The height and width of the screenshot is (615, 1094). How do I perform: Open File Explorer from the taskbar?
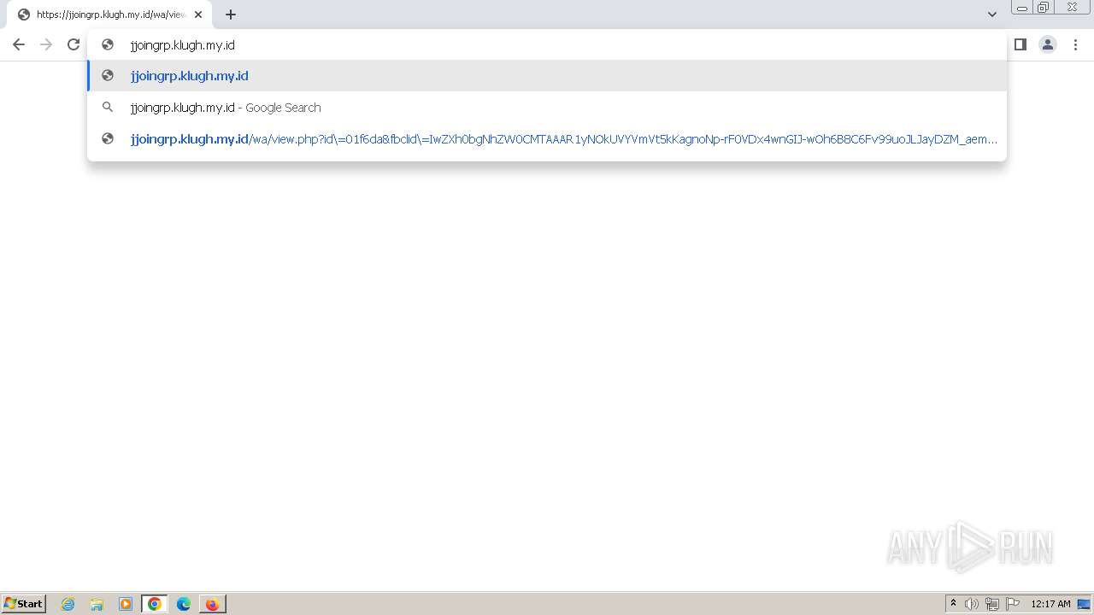97,604
